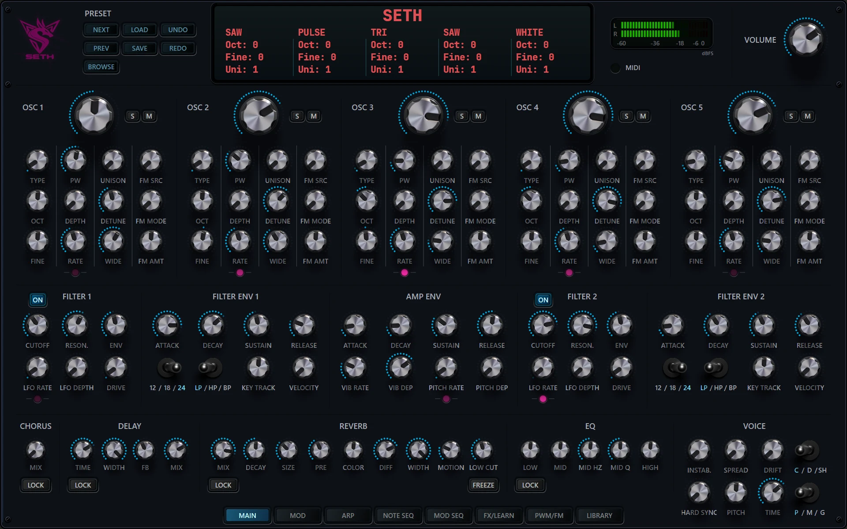Click the Seth dragon logo
Screen dimensions: 847x529
[x=40, y=39]
